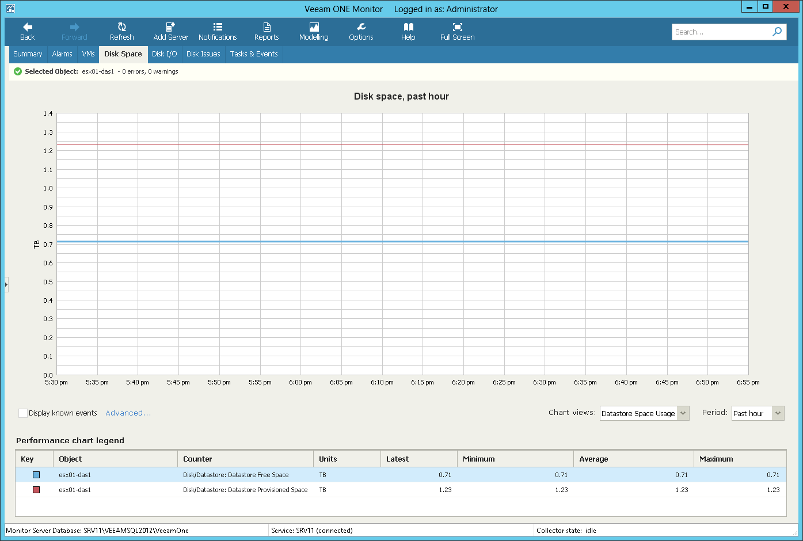This screenshot has width=803, height=541.
Task: Select the Datastore Provisioned Space counter row
Action: [401, 490]
